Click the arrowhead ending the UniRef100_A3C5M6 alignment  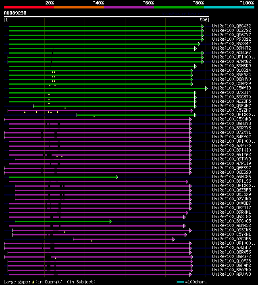[x=174, y=239]
